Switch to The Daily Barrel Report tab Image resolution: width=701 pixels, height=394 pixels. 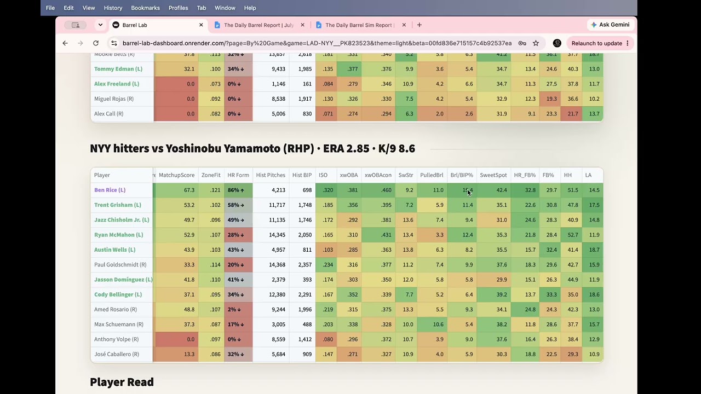(x=259, y=25)
